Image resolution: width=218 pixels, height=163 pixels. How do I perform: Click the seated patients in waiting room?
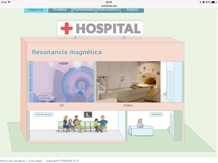84,124
